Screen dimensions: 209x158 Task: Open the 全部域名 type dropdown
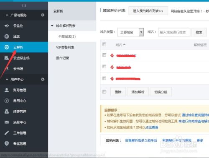[x=130, y=32]
